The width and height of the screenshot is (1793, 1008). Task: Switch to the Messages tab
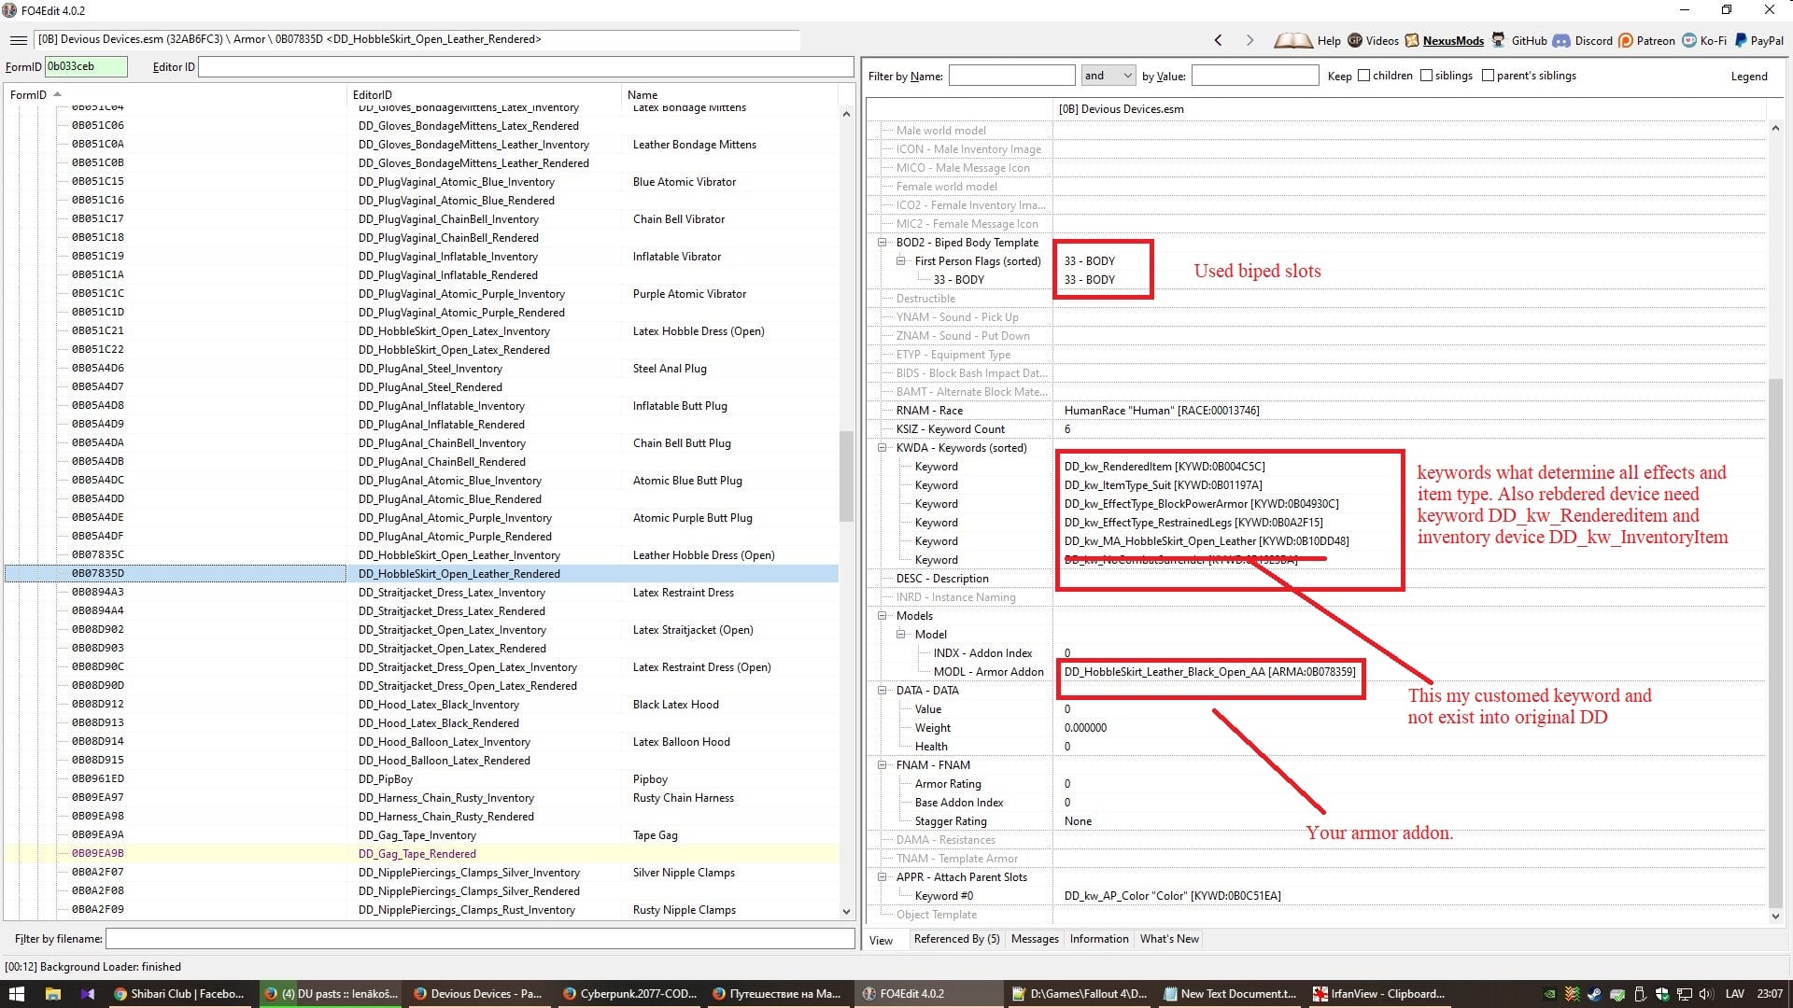(x=1035, y=939)
